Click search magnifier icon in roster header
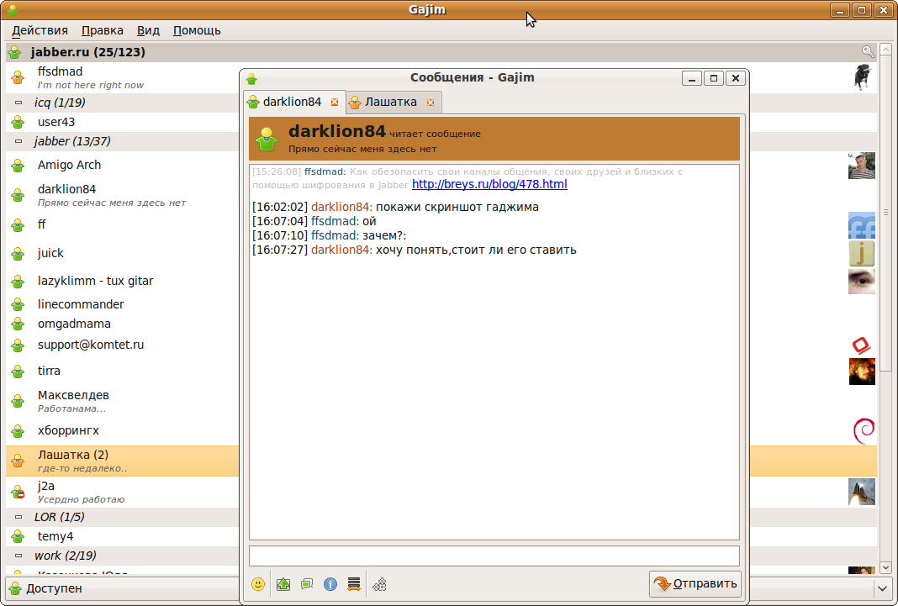This screenshot has width=898, height=606. click(x=869, y=52)
